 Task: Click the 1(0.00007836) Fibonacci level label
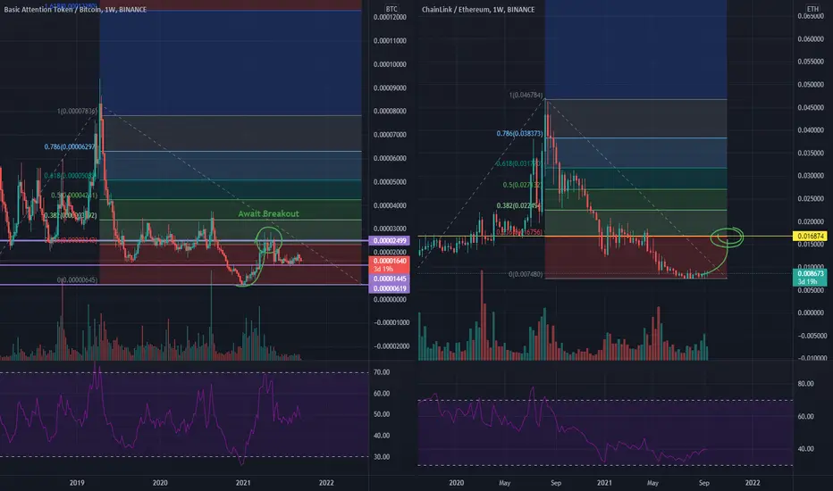tap(77, 111)
